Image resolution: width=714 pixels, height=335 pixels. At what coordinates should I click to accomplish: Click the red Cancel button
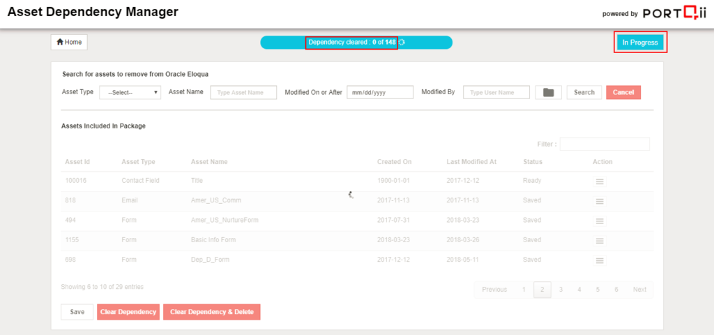pos(623,92)
